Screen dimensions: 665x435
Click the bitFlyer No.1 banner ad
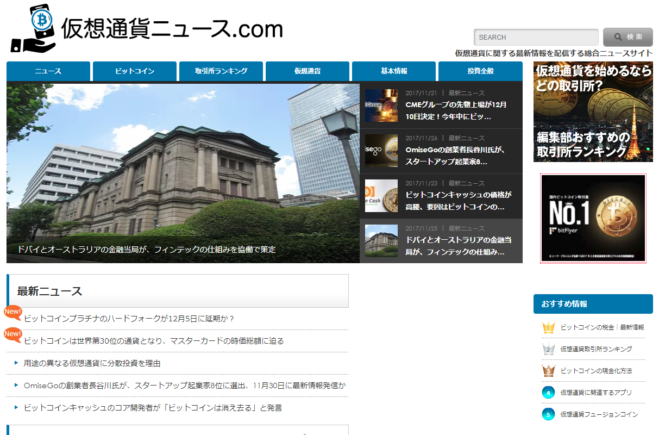593,219
